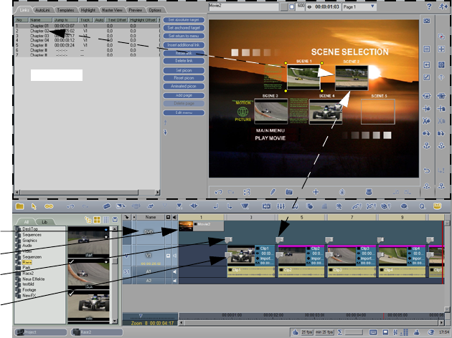Toggle the small checkbox beside the timecode display
Viewport: 452px width, 338px height.
pos(293,7)
